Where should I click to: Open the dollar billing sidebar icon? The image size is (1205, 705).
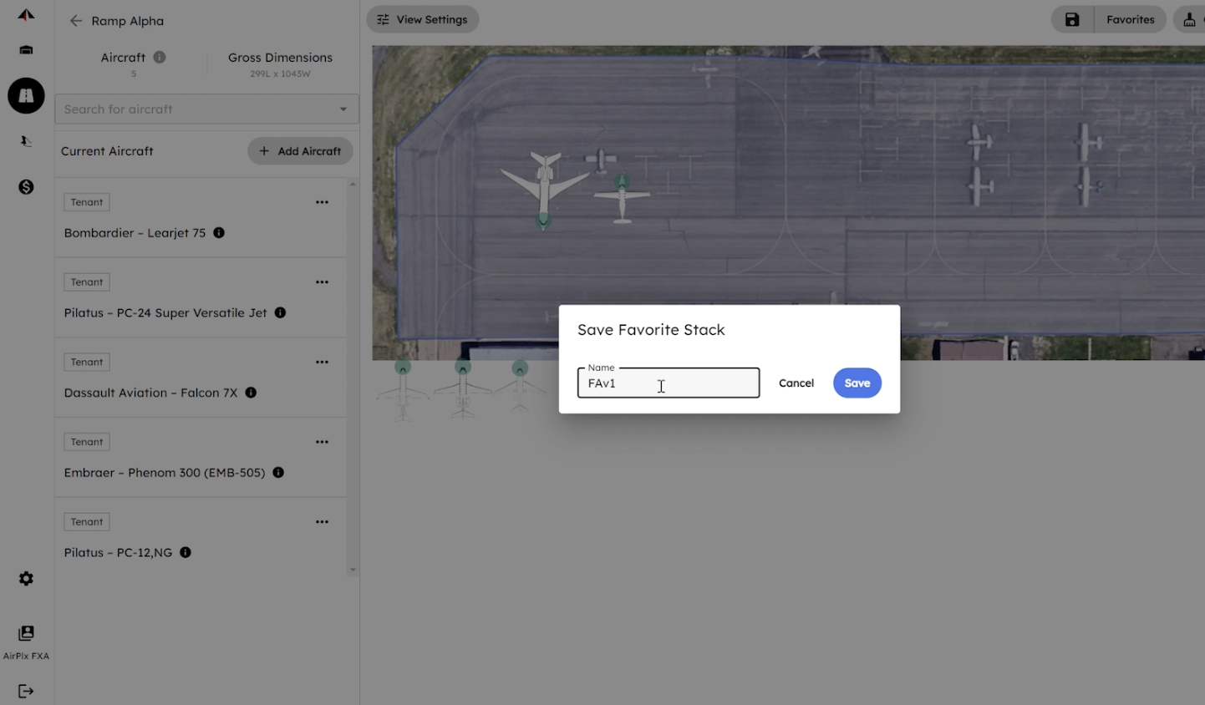tap(26, 187)
